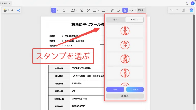Click the save icon
This screenshot has height=110, width=196.
183,10
